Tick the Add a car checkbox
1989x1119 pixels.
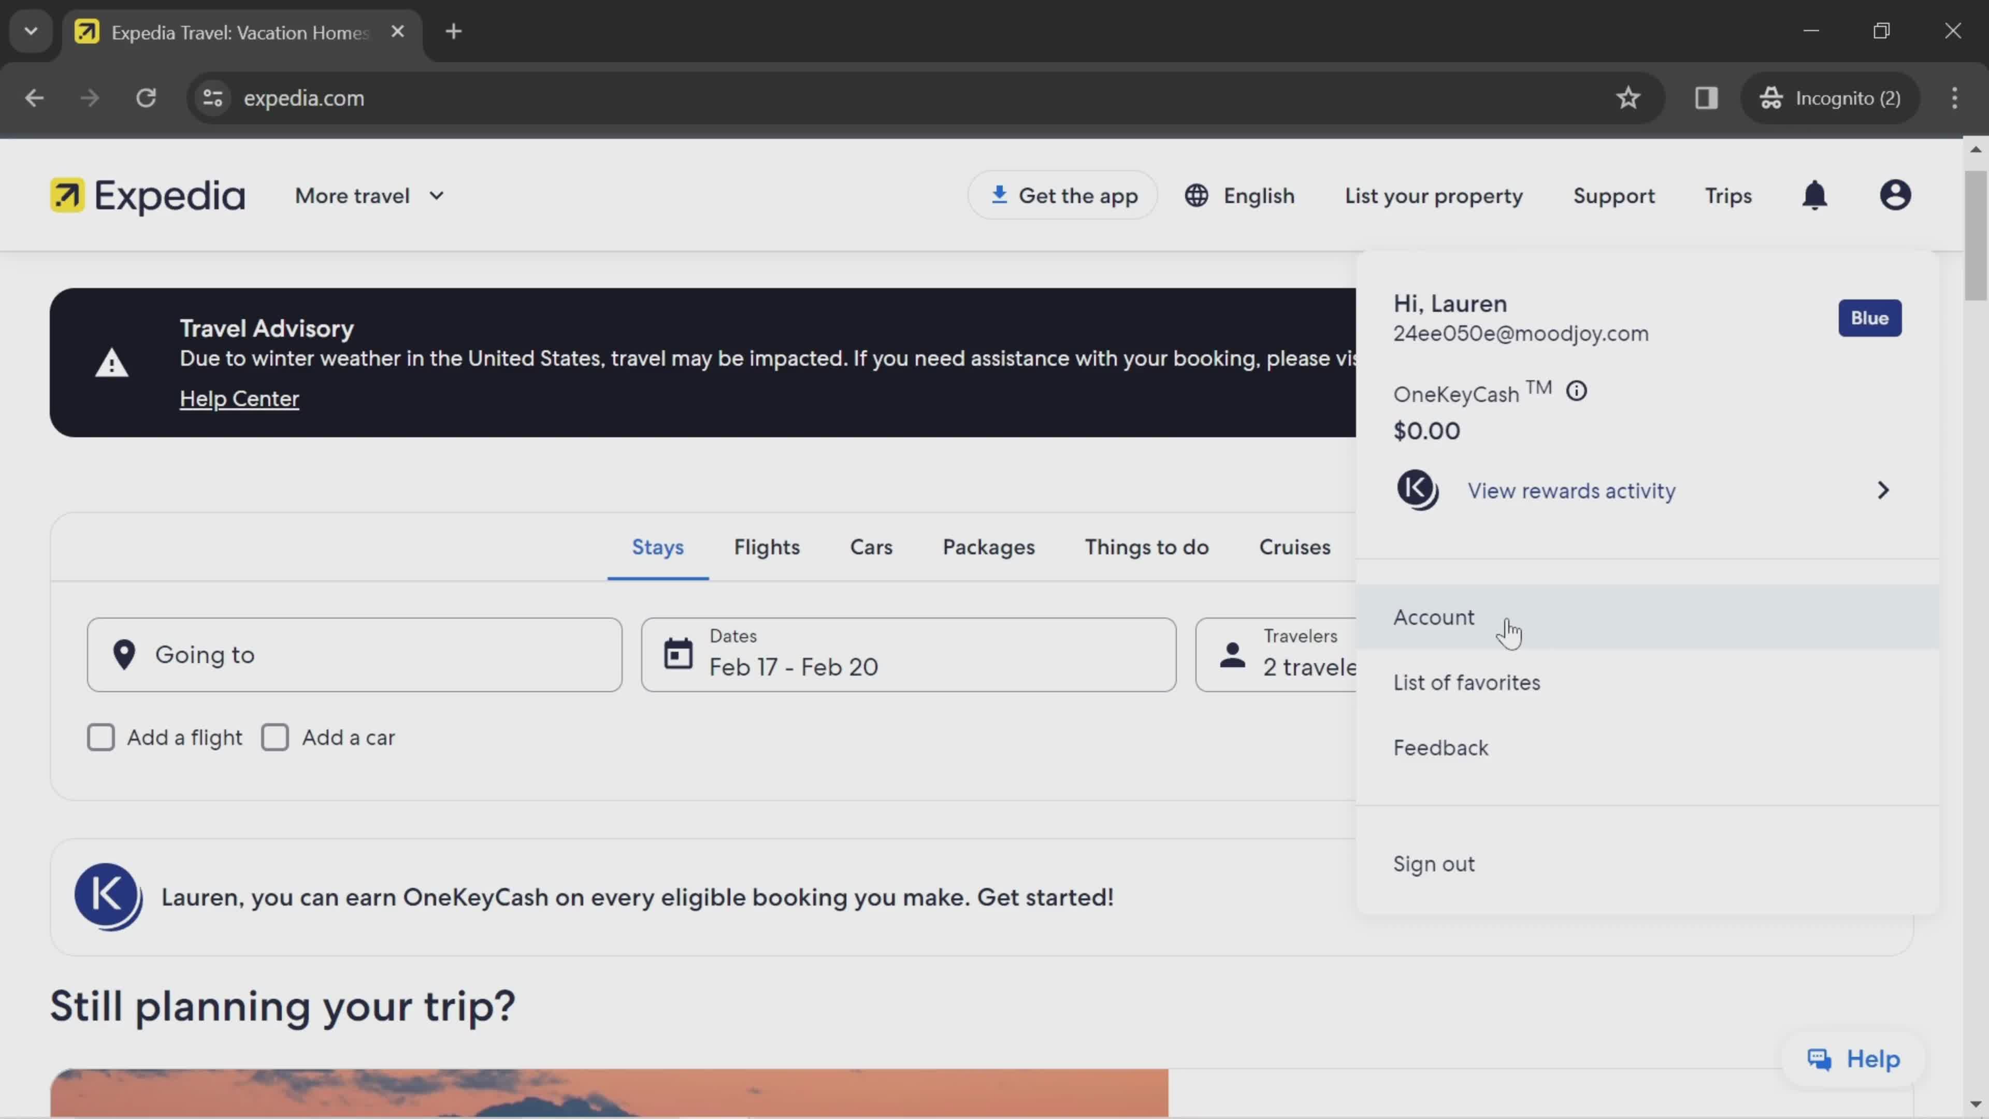tap(275, 738)
